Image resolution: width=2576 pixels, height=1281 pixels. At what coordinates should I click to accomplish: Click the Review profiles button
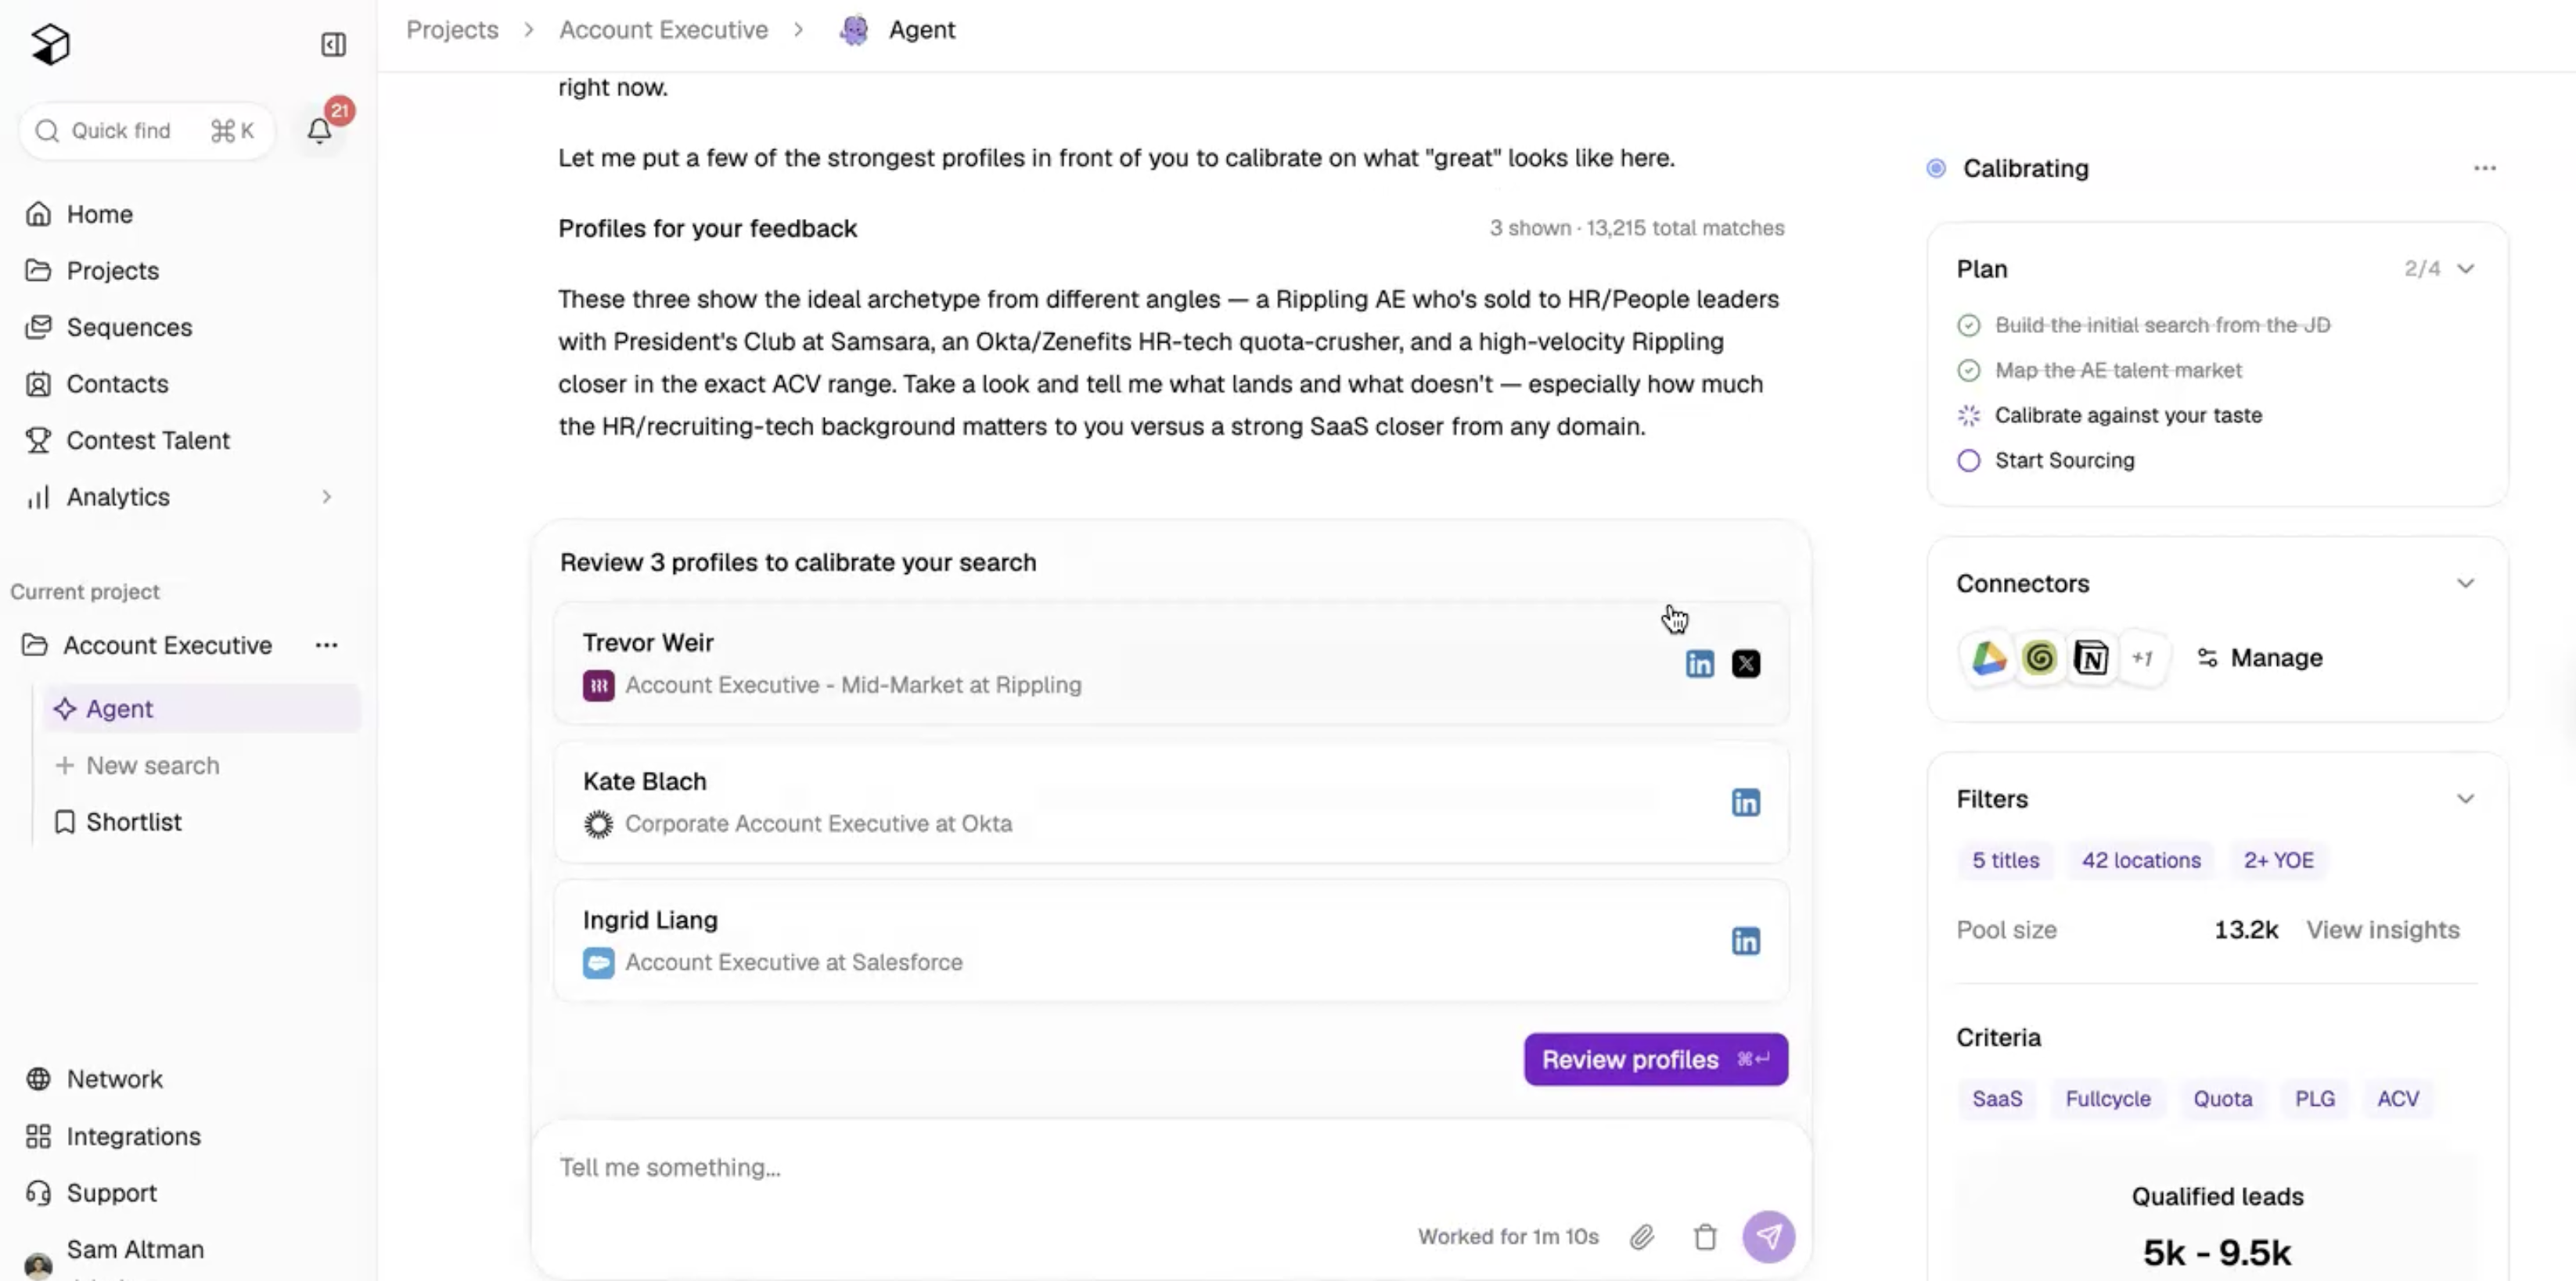pyautogui.click(x=1656, y=1059)
